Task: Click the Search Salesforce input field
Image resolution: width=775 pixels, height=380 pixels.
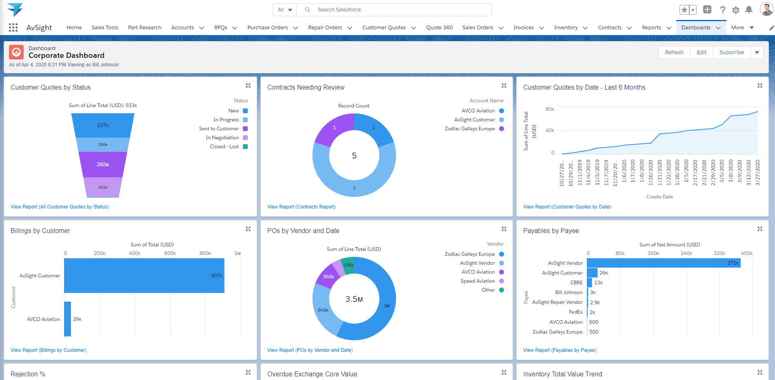Action: point(392,9)
